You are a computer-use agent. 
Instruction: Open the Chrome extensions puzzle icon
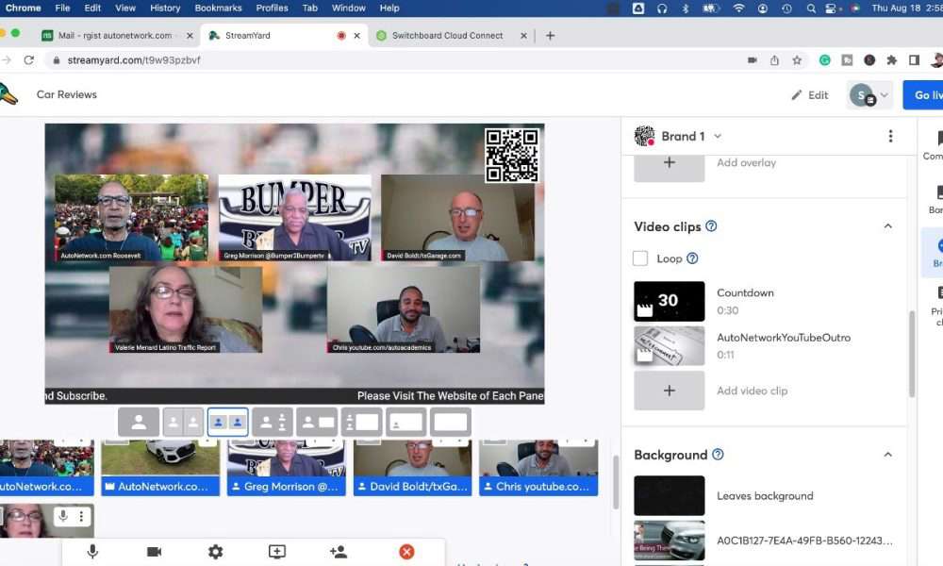(892, 60)
